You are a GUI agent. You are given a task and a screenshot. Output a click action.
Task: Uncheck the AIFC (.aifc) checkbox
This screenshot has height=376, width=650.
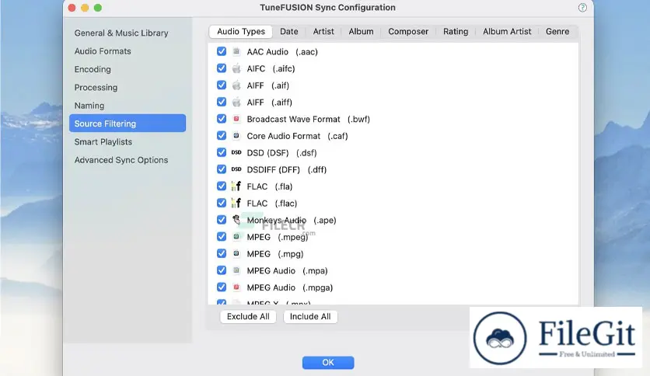click(x=222, y=68)
